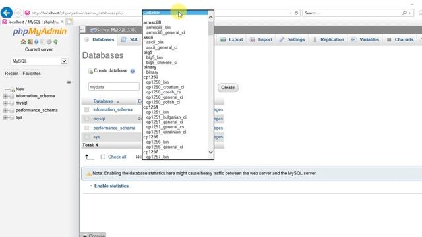Tick the performance_schema row checkbox

click(86, 128)
